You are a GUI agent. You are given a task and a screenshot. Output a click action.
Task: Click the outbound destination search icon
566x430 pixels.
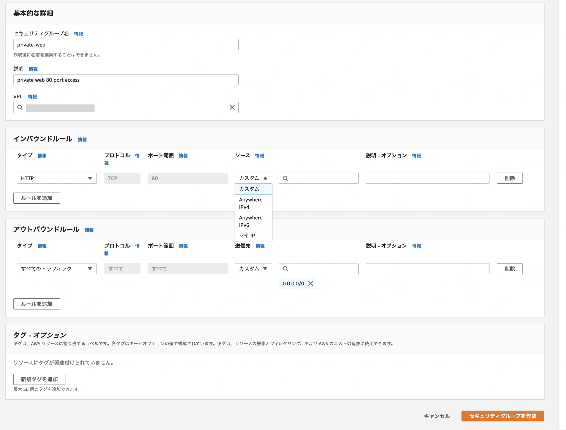tap(285, 269)
